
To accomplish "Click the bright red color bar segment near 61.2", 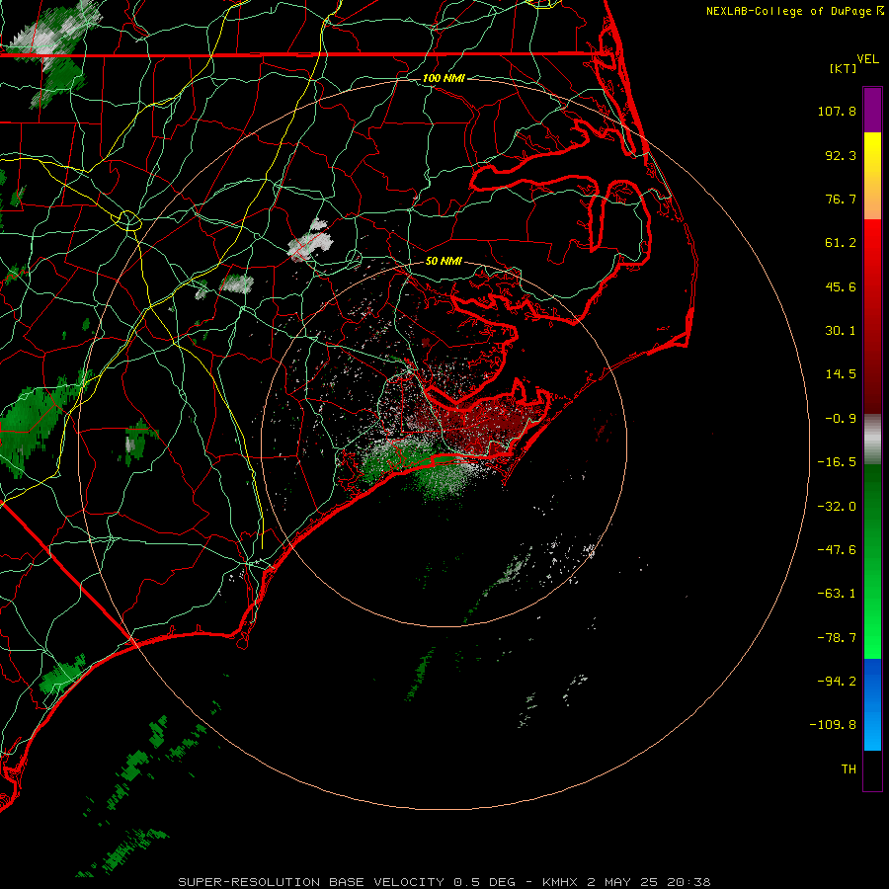I will pyautogui.click(x=872, y=244).
